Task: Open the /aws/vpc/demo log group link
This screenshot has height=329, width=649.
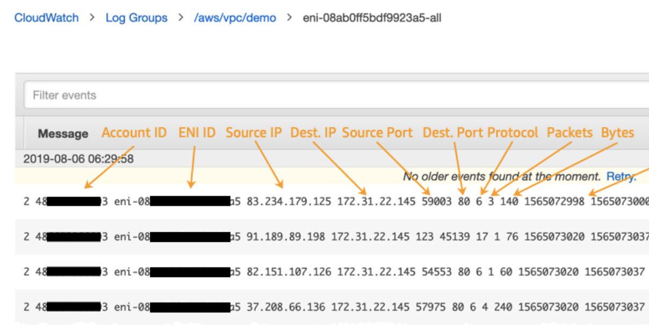Action: tap(235, 18)
